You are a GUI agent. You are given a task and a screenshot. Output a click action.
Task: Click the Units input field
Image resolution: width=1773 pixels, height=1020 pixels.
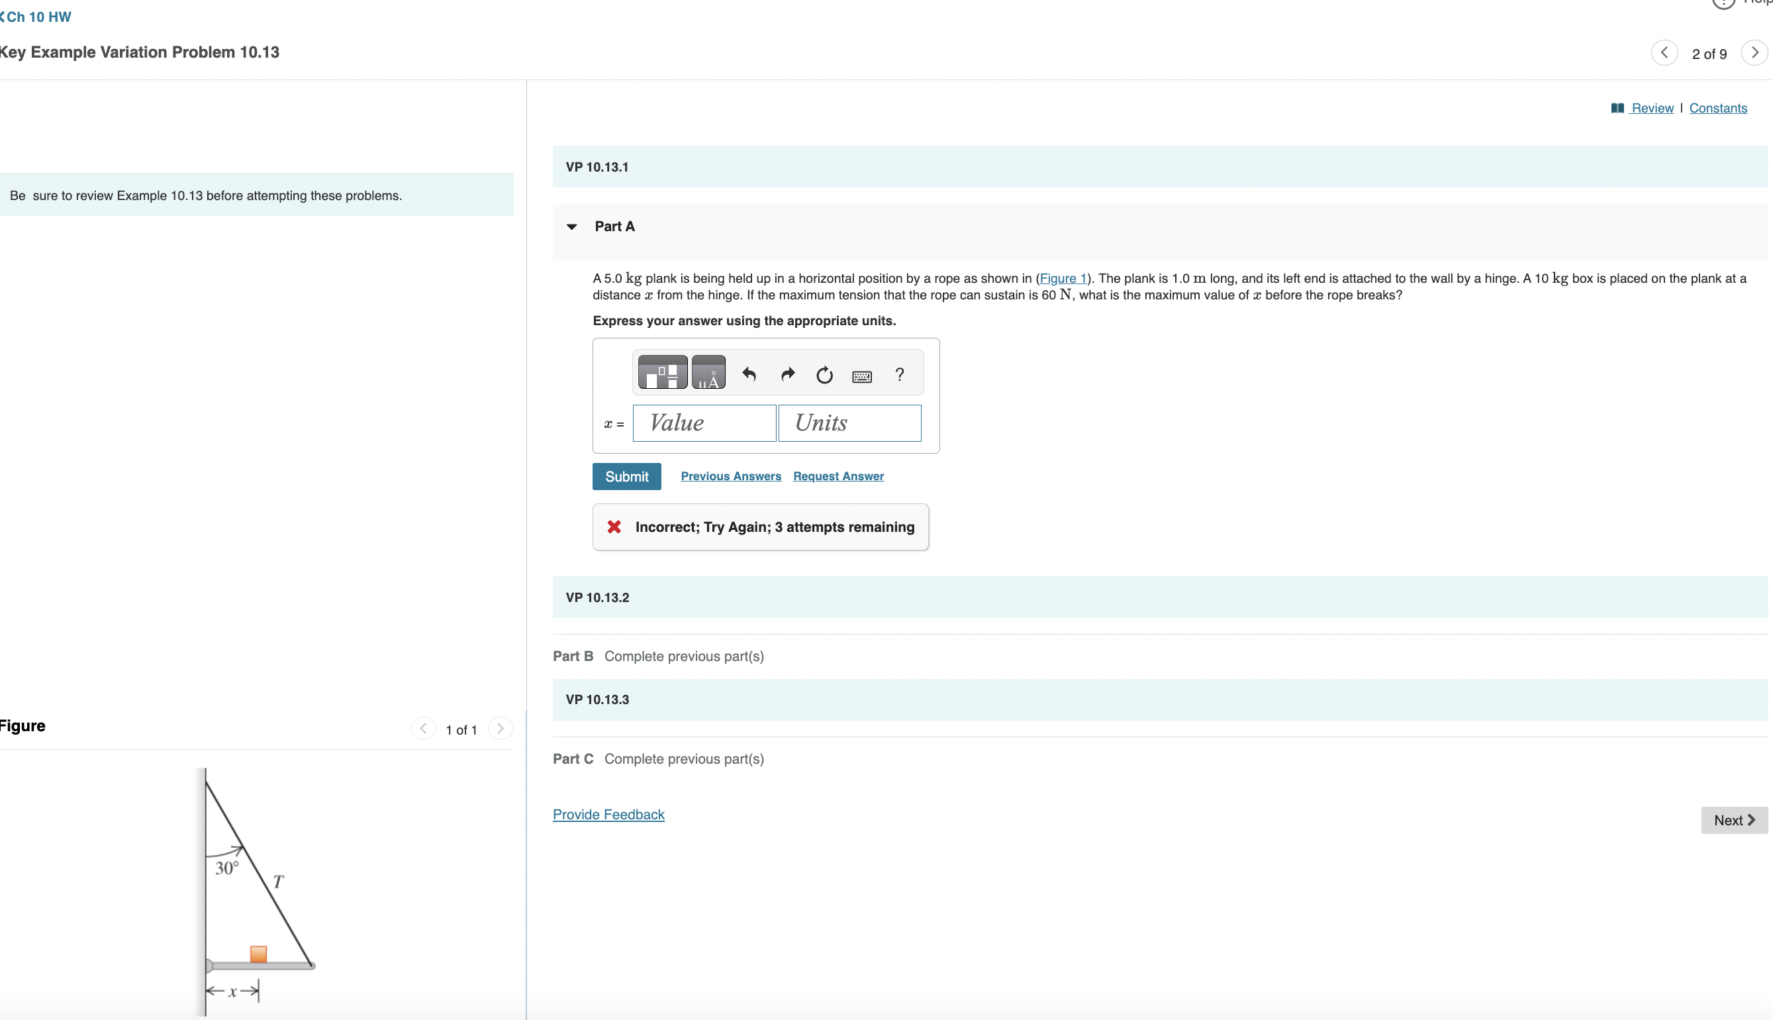click(x=849, y=423)
